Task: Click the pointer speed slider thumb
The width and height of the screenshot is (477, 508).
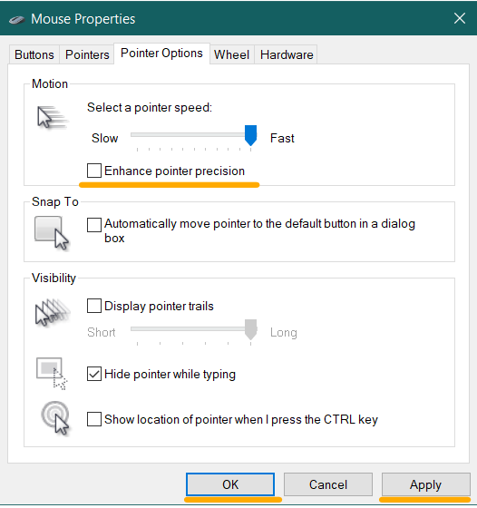Action: click(x=250, y=135)
